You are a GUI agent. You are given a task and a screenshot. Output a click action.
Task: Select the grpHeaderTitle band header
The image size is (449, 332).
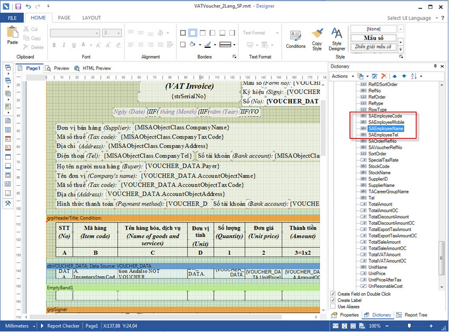tap(183, 218)
